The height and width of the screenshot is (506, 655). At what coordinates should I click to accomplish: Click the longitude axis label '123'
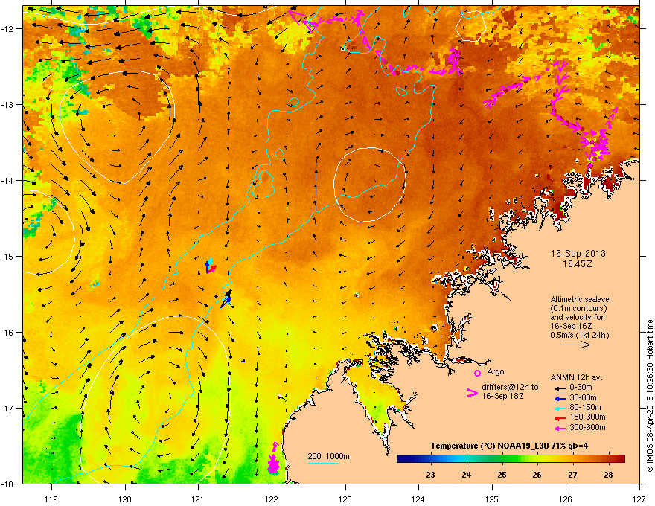345,499
